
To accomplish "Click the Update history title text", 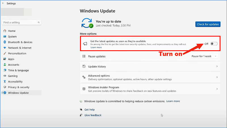I will click(x=97, y=66).
